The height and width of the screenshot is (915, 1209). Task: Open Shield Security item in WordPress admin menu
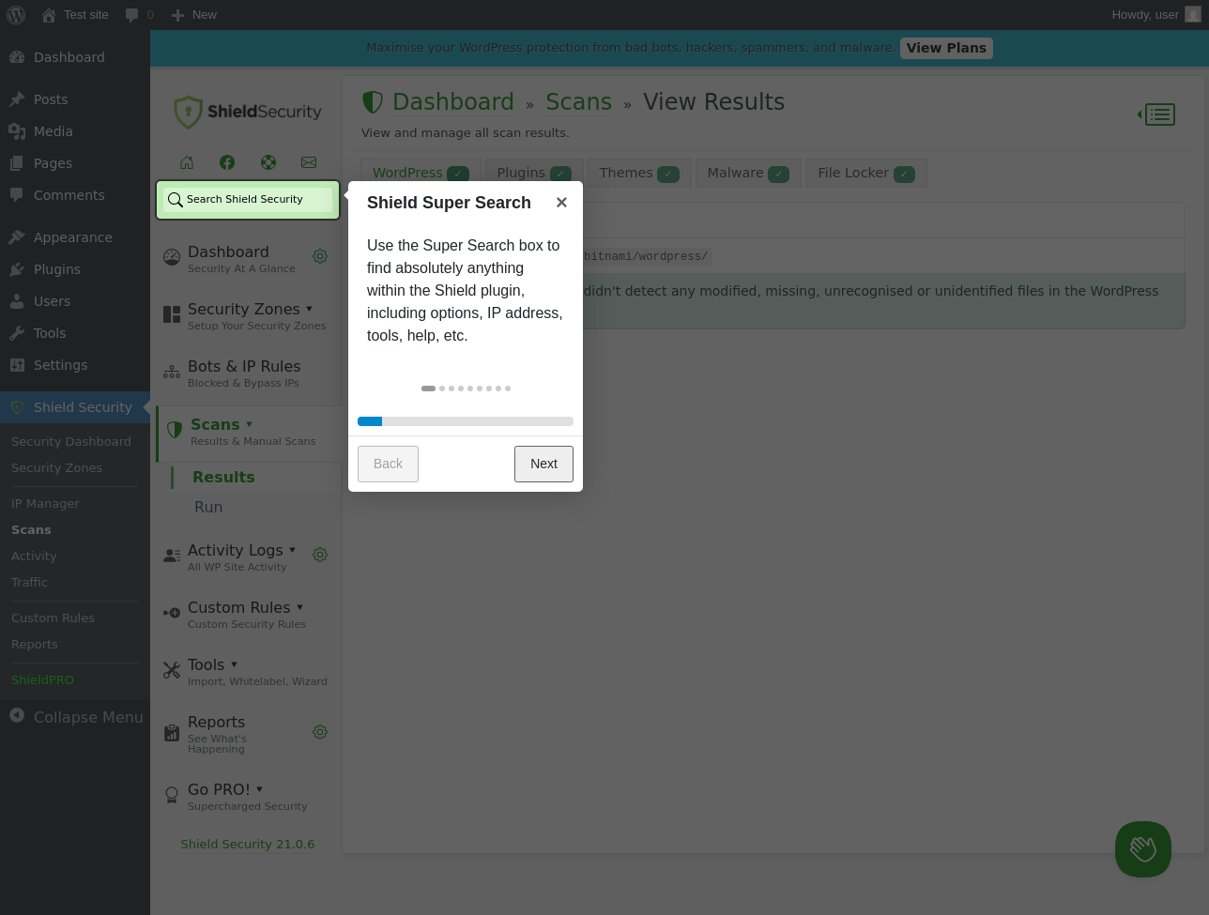click(x=75, y=407)
